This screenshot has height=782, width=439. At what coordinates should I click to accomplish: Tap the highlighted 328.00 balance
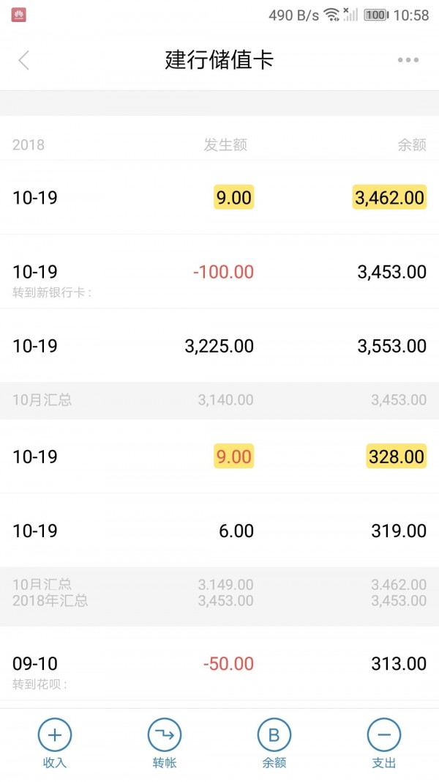(x=396, y=456)
